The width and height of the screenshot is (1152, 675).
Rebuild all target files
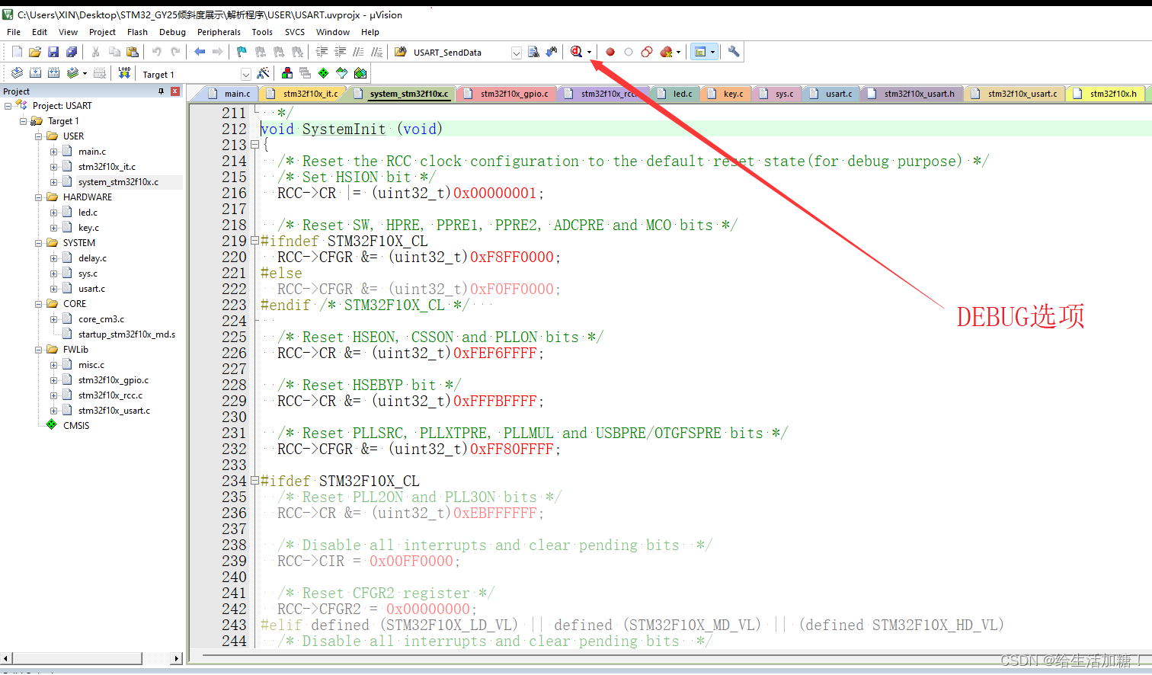tap(53, 73)
